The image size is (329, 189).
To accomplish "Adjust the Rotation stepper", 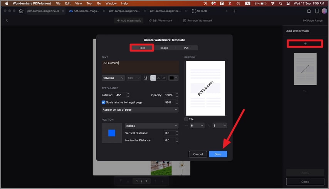I will click(128, 95).
